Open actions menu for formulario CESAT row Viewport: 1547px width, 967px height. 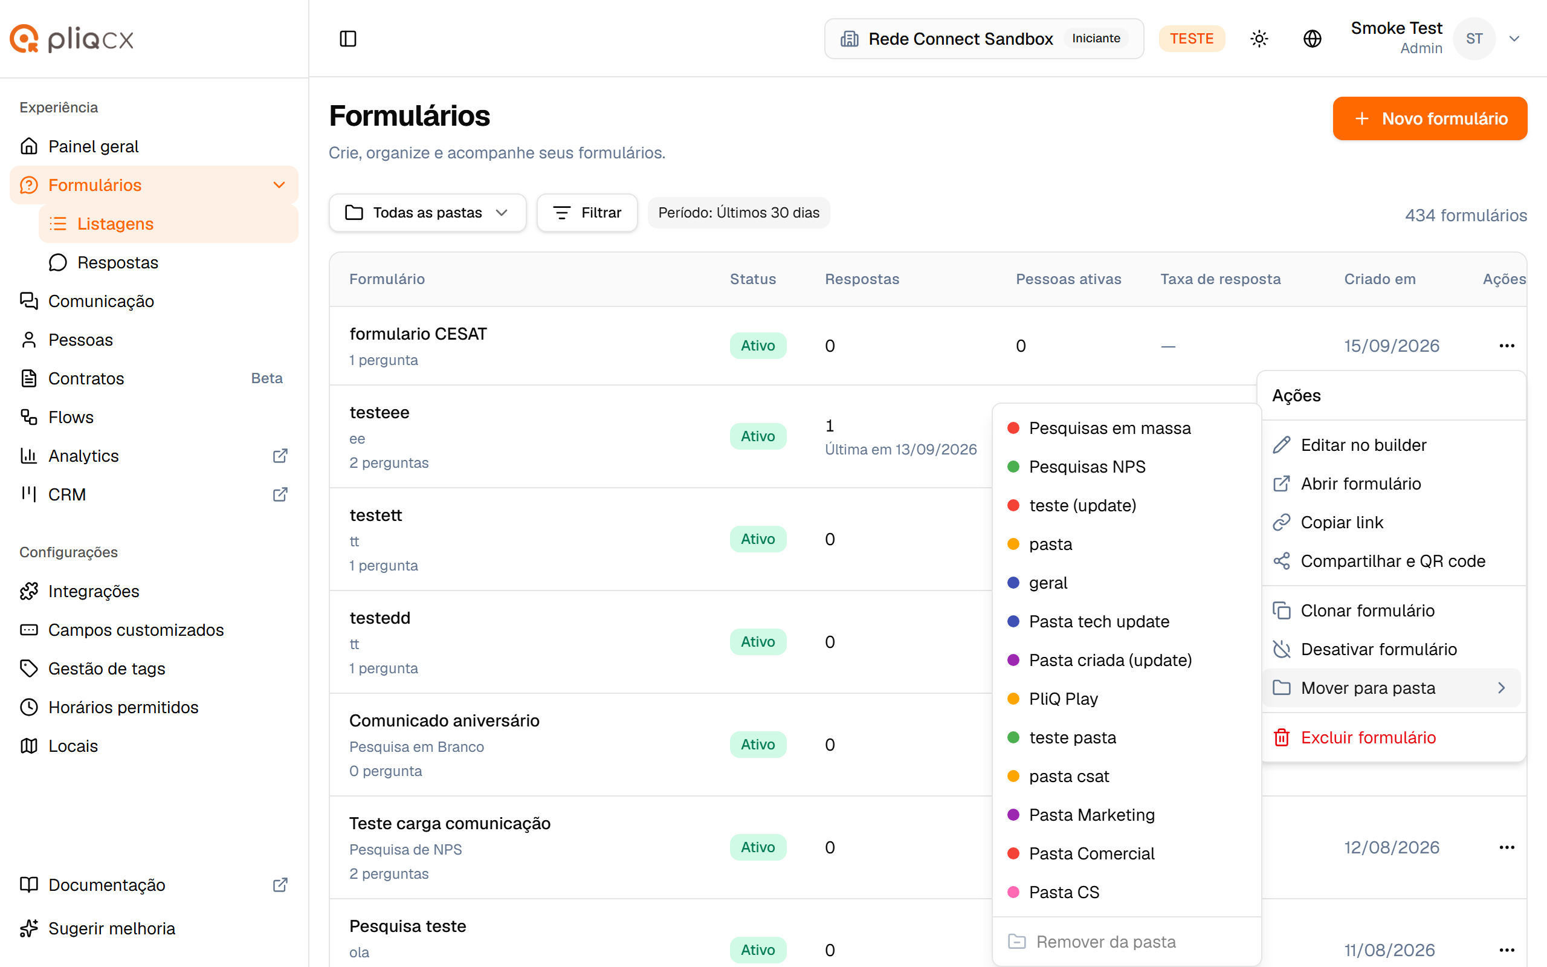1507,345
